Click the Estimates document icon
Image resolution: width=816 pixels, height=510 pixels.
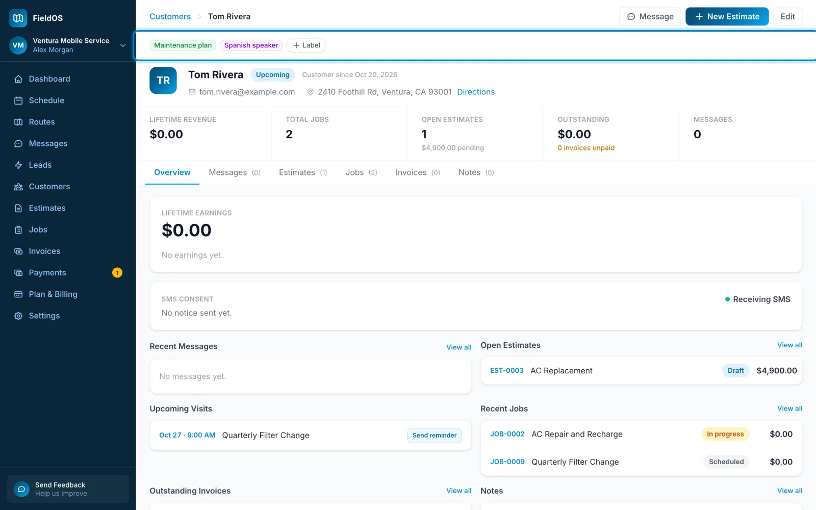(18, 208)
